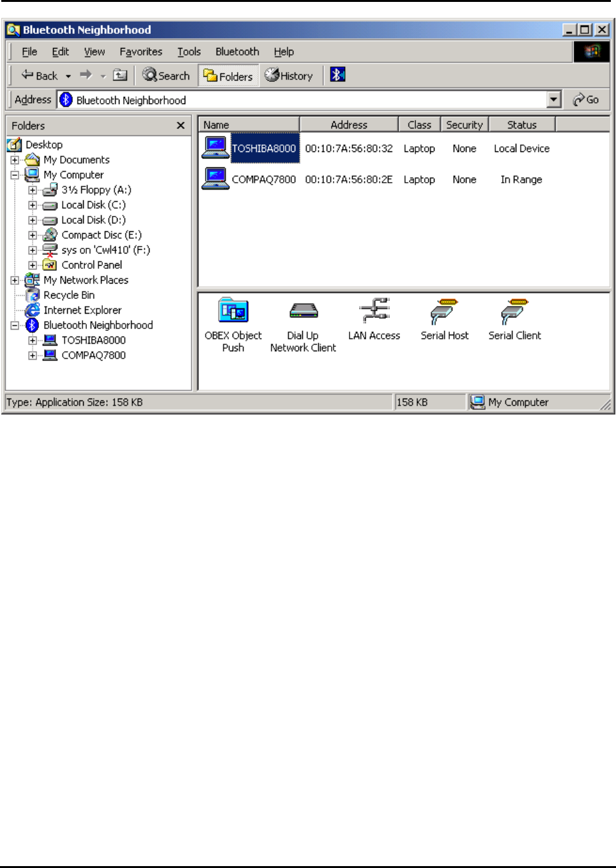Click address 00:10:7A:56:80:2E
The image size is (616, 868).
[349, 179]
